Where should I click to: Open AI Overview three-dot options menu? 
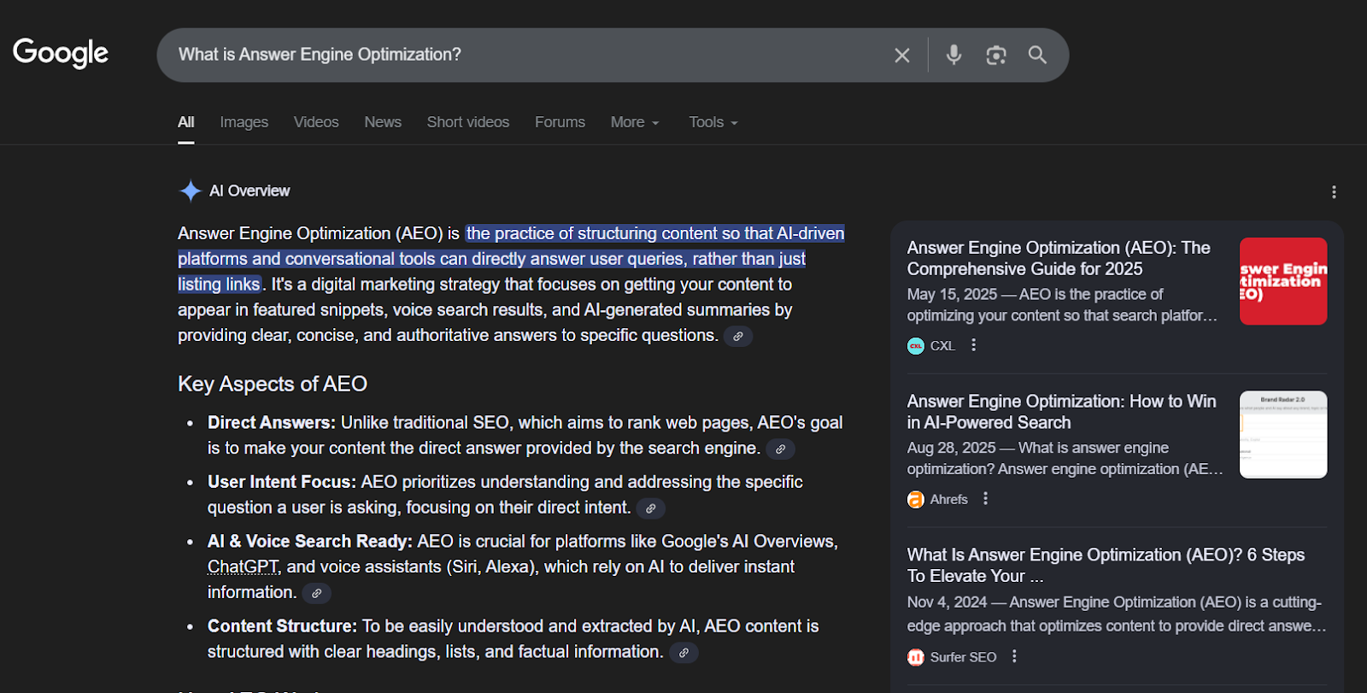(x=1333, y=192)
